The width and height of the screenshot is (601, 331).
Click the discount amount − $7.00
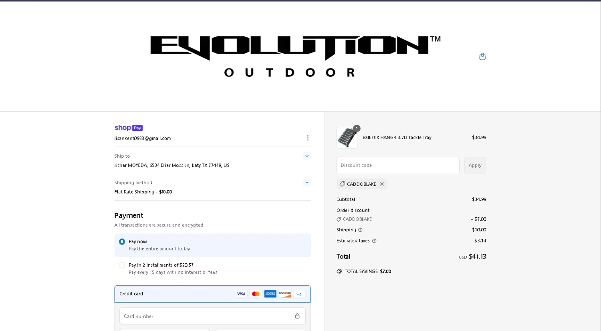click(478, 219)
